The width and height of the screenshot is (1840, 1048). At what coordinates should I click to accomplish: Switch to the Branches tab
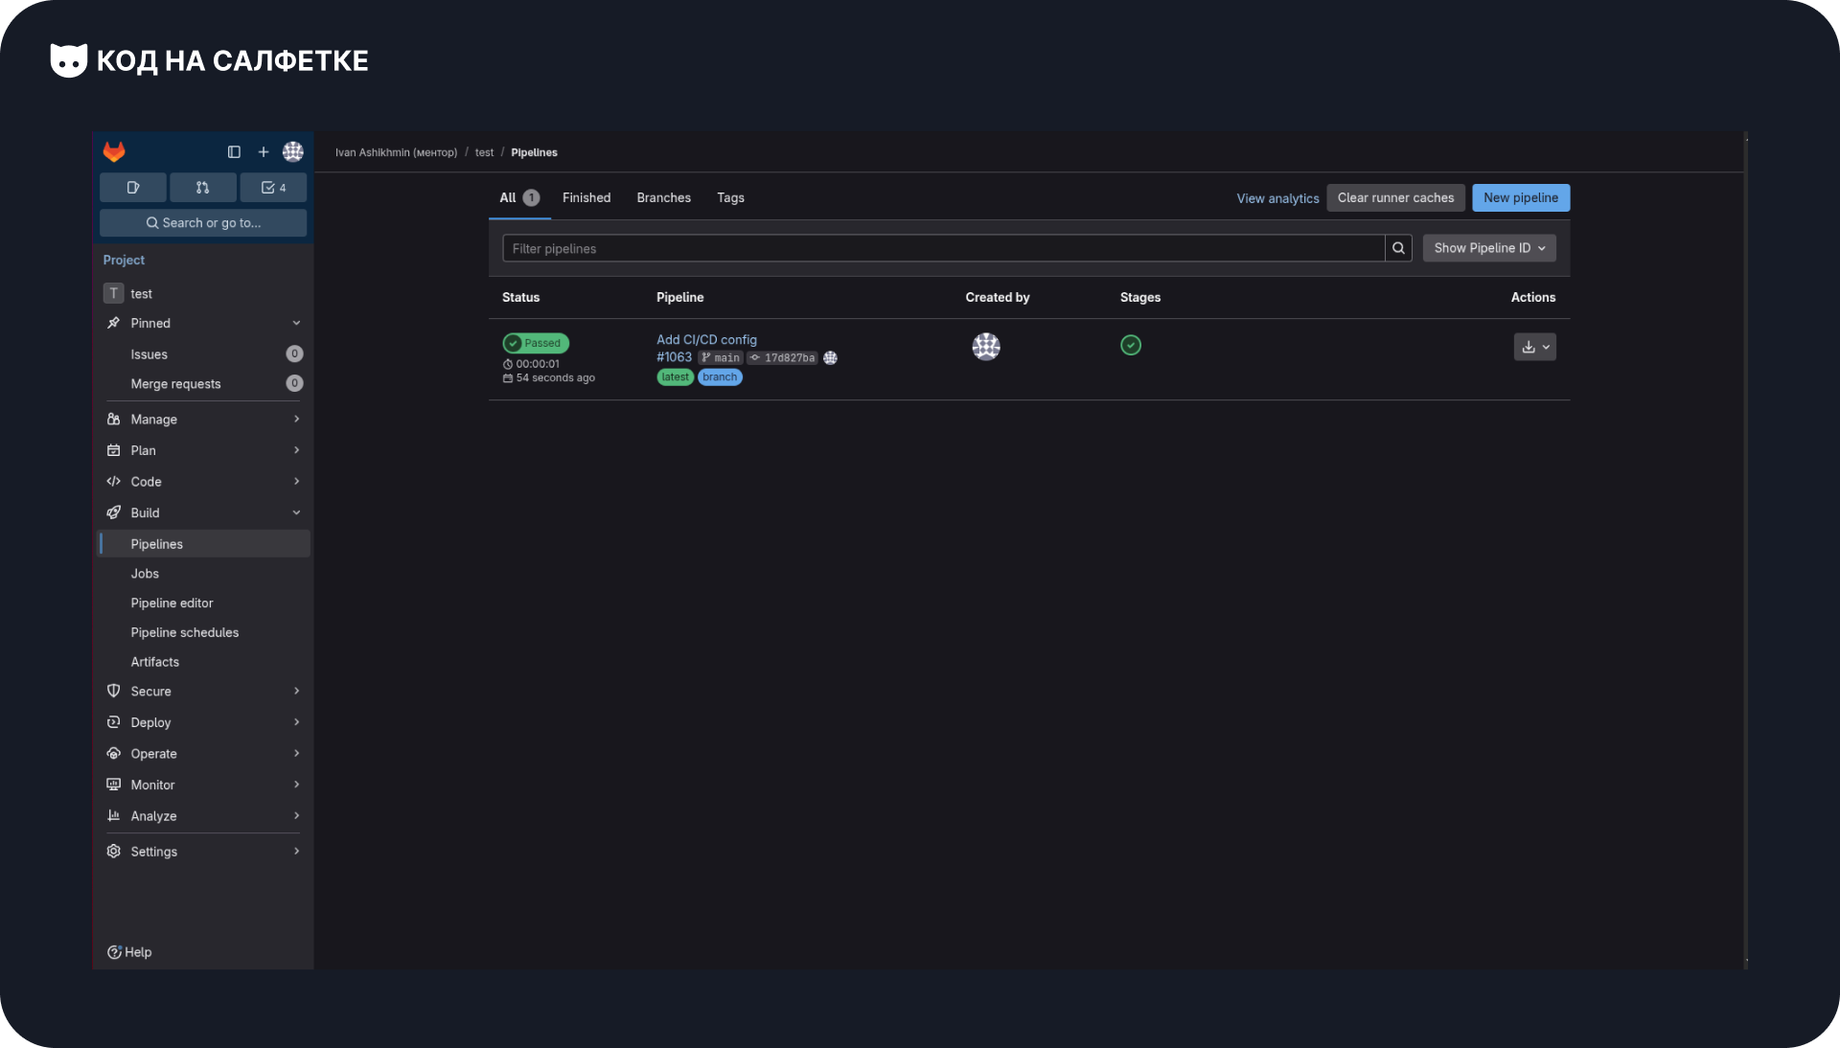coord(663,197)
